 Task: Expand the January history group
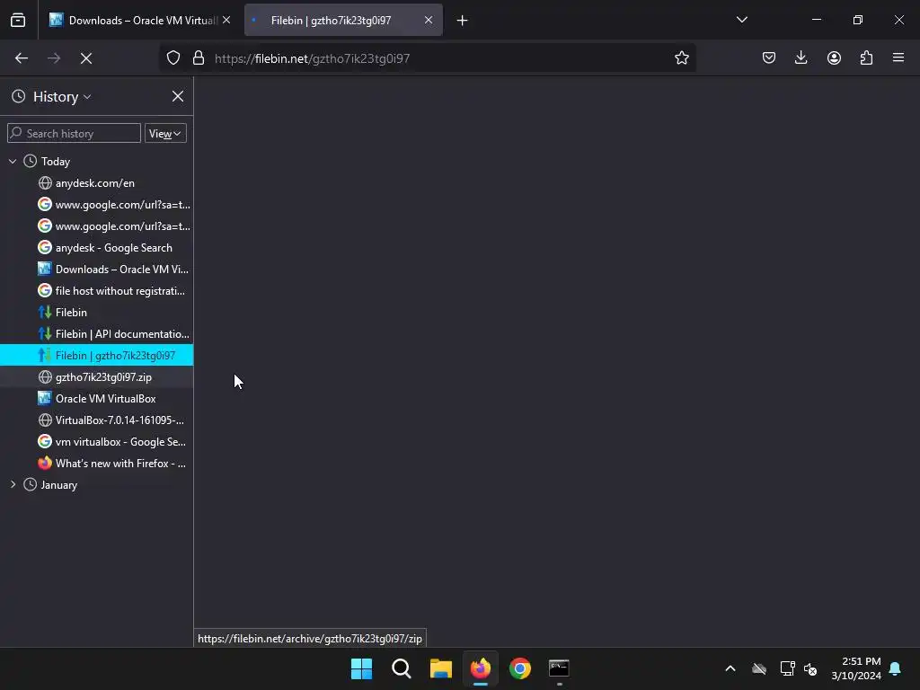[x=13, y=484]
